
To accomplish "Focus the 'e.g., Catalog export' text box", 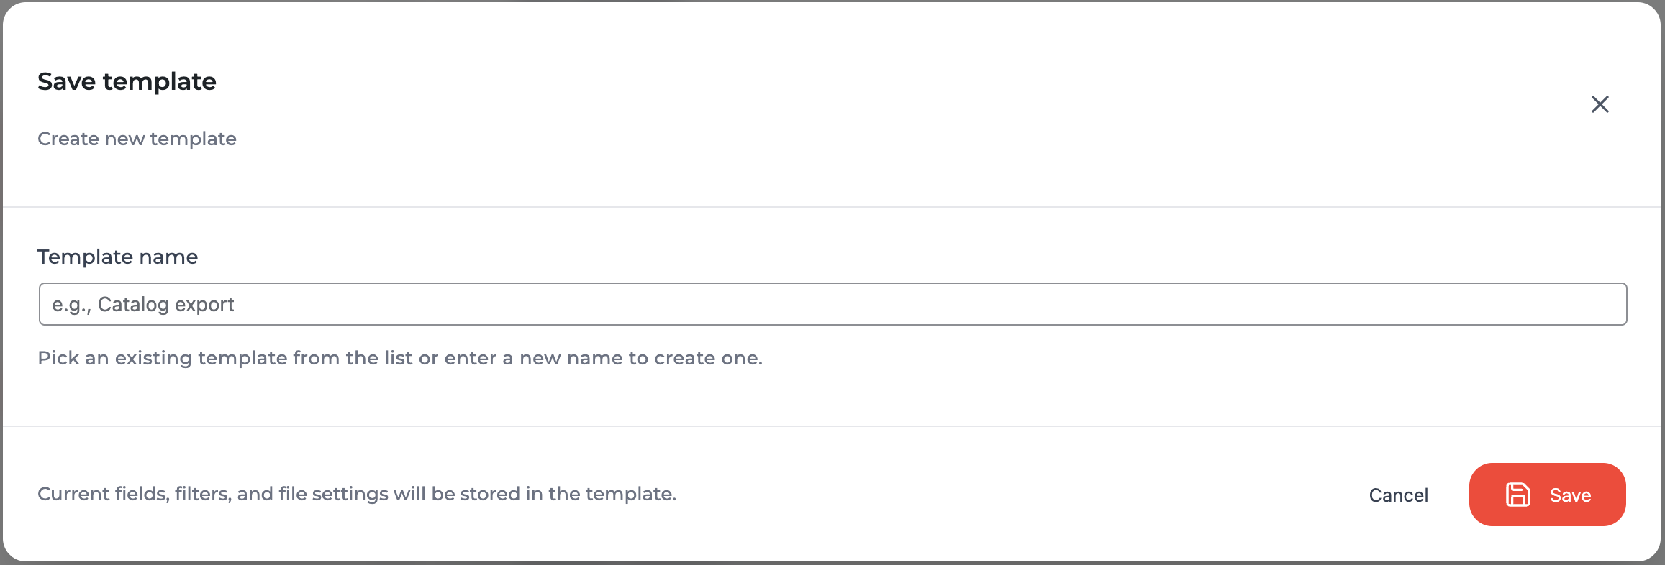I will [832, 304].
